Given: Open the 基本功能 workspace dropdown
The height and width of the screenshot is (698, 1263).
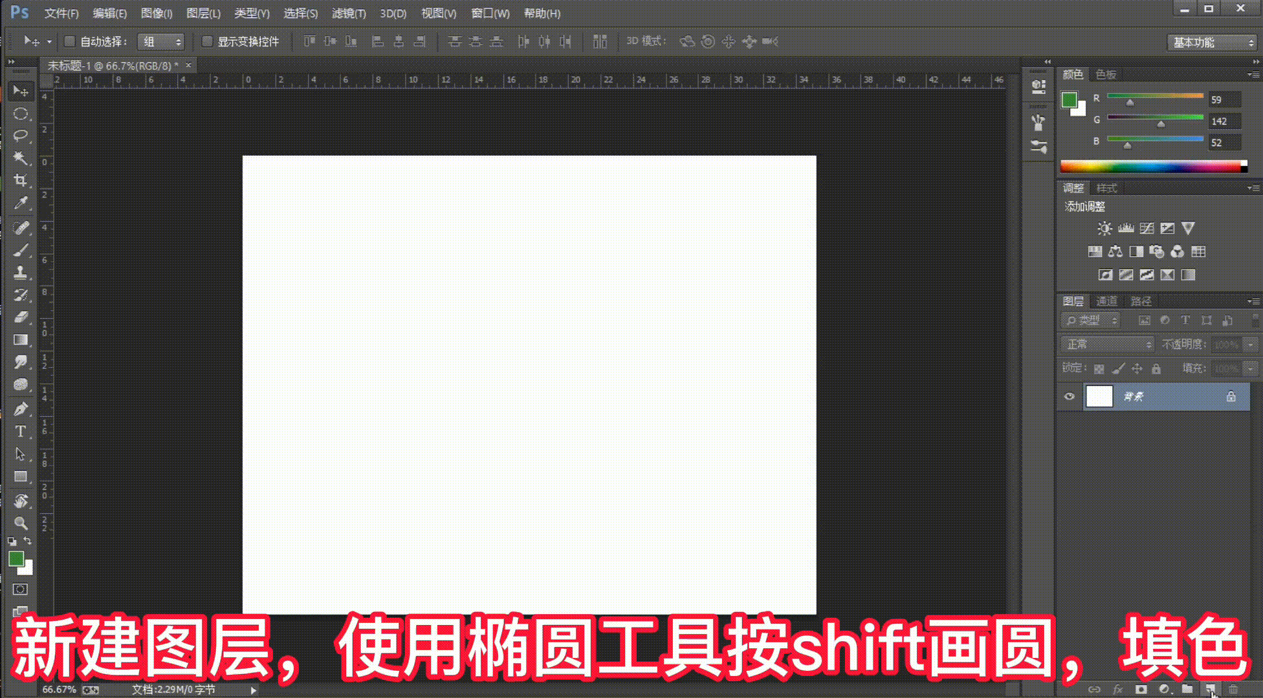Looking at the screenshot, I should coord(1211,43).
